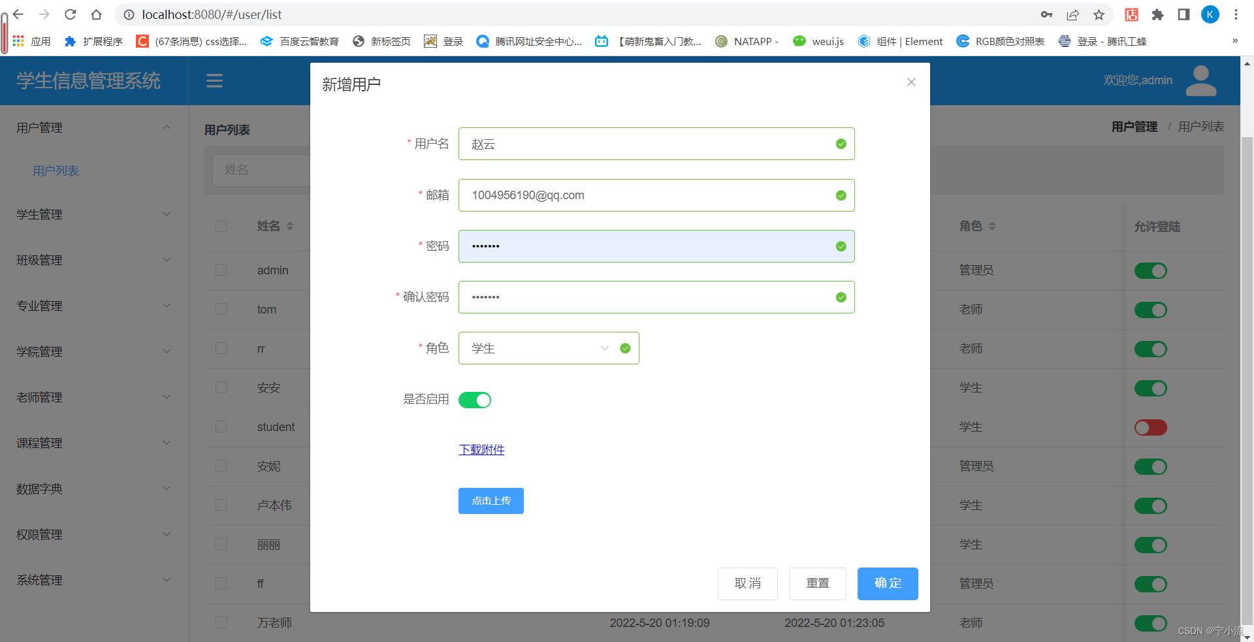Sort table by 姓名 column arrows

290,226
